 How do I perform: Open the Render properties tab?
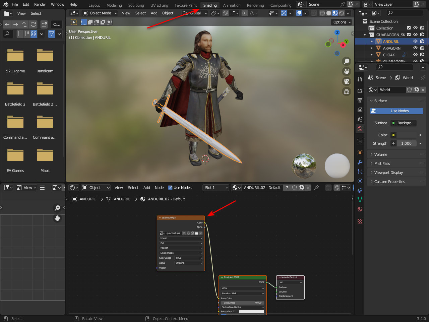[360, 91]
